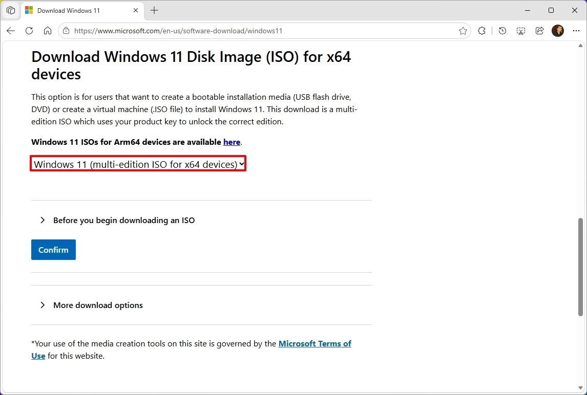Click the Download Windows 11 Disk Image heading
This screenshot has width=587, height=395.
[x=191, y=65]
